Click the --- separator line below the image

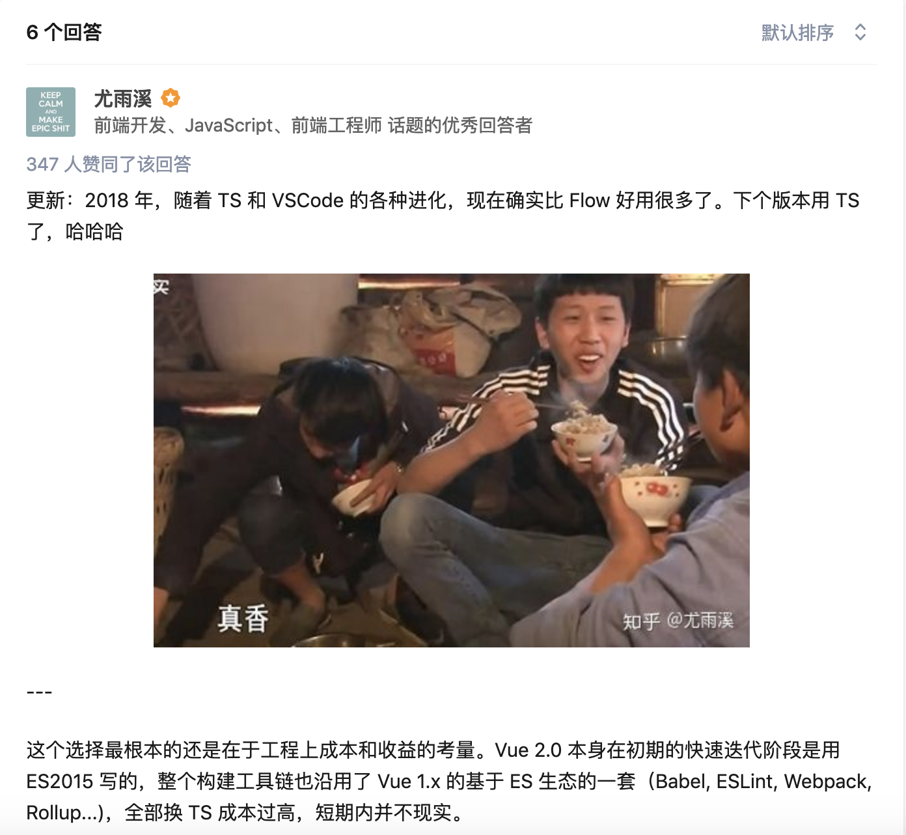tap(39, 692)
